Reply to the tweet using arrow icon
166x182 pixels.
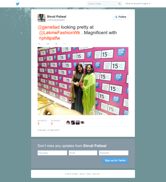[x=39, y=44]
